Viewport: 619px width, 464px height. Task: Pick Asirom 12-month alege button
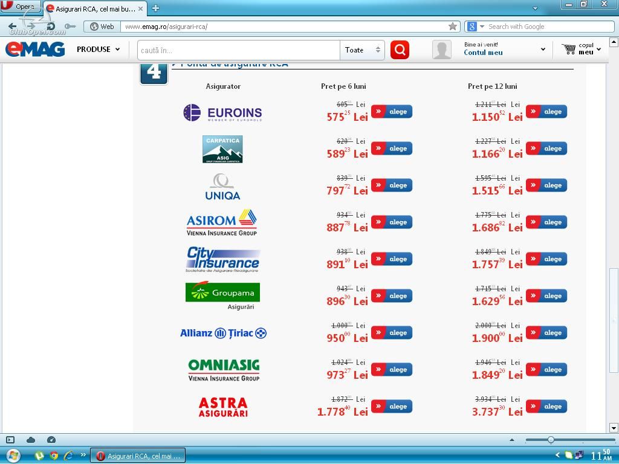pos(546,222)
